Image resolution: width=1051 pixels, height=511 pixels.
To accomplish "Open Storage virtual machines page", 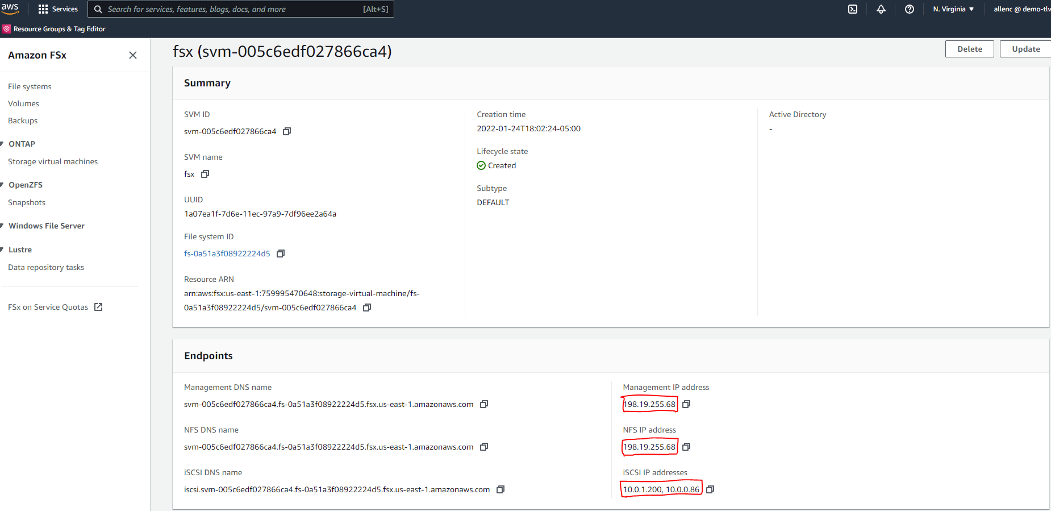I will tap(53, 161).
